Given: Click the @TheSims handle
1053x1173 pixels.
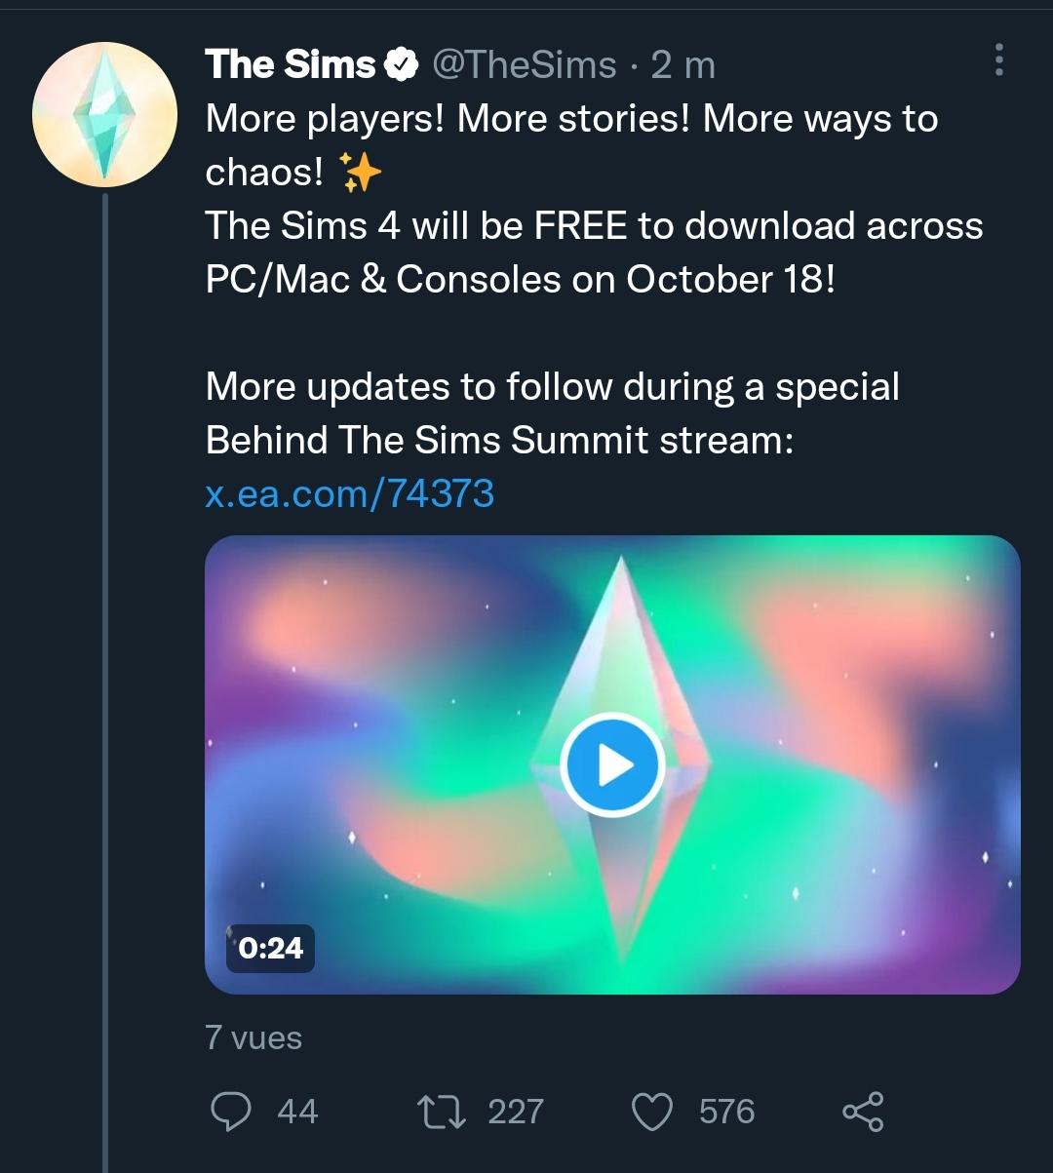Looking at the screenshot, I should point(524,65).
